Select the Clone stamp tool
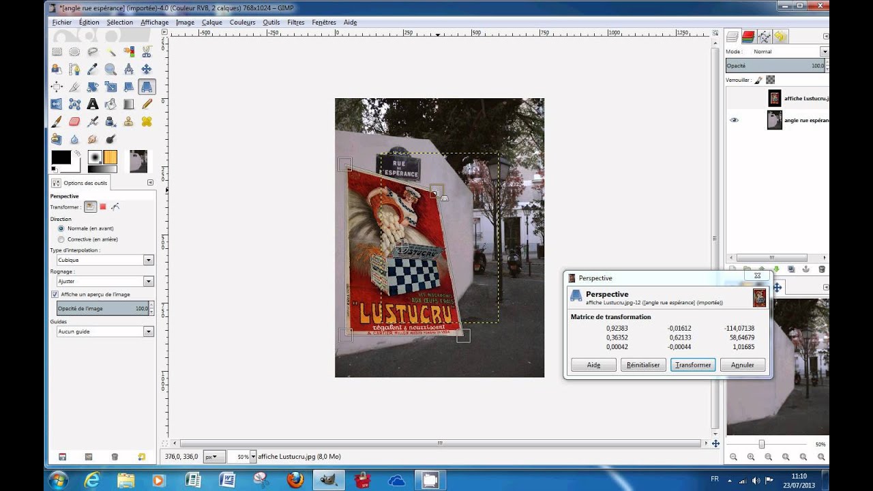The height and width of the screenshot is (491, 873). pyautogui.click(x=128, y=121)
